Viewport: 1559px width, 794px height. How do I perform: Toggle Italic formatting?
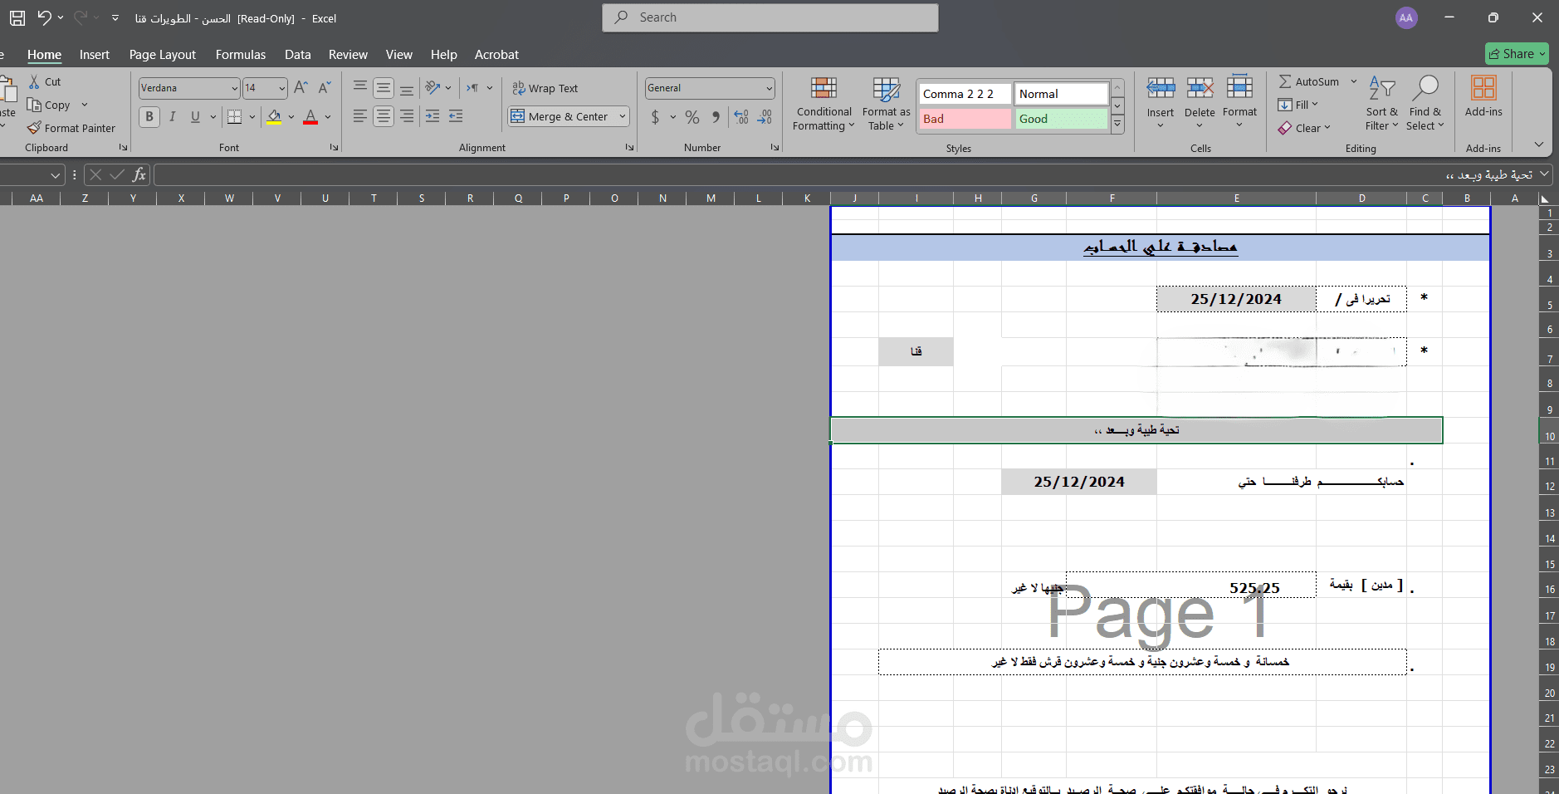pos(172,116)
